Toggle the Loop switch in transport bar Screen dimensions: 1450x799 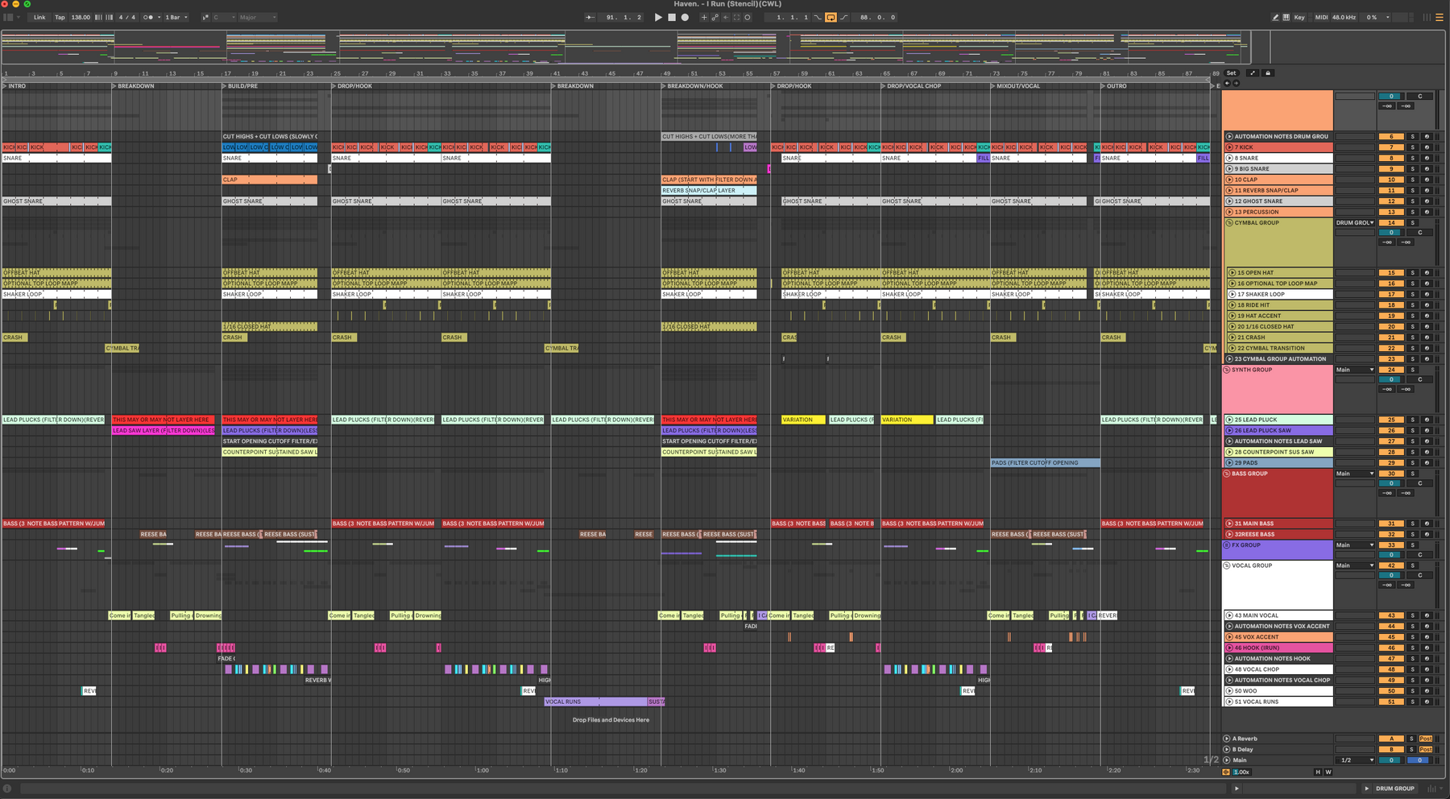(831, 17)
